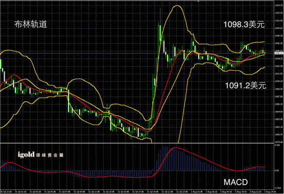
Task: Click the 31 Jul 23:45 time label
Action: pos(182,191)
